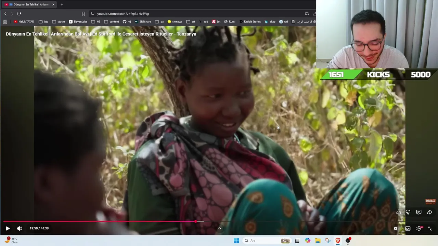
Task: Open the art bookmark folder
Action: click(191, 22)
